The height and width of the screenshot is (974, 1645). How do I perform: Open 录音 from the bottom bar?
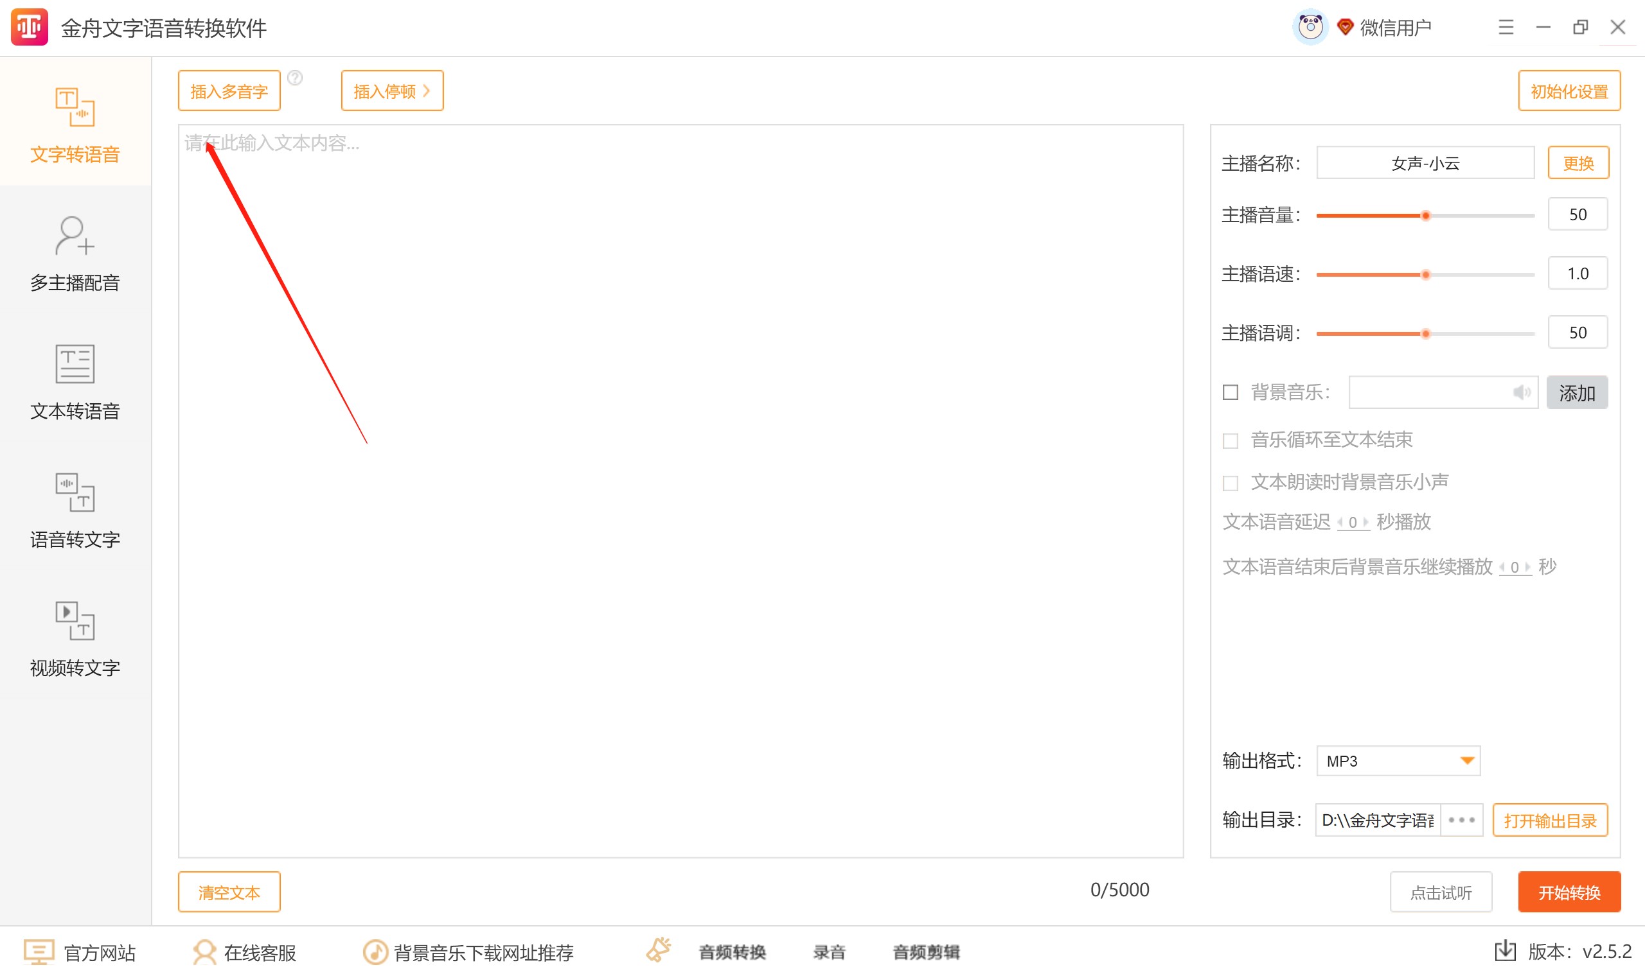829,952
